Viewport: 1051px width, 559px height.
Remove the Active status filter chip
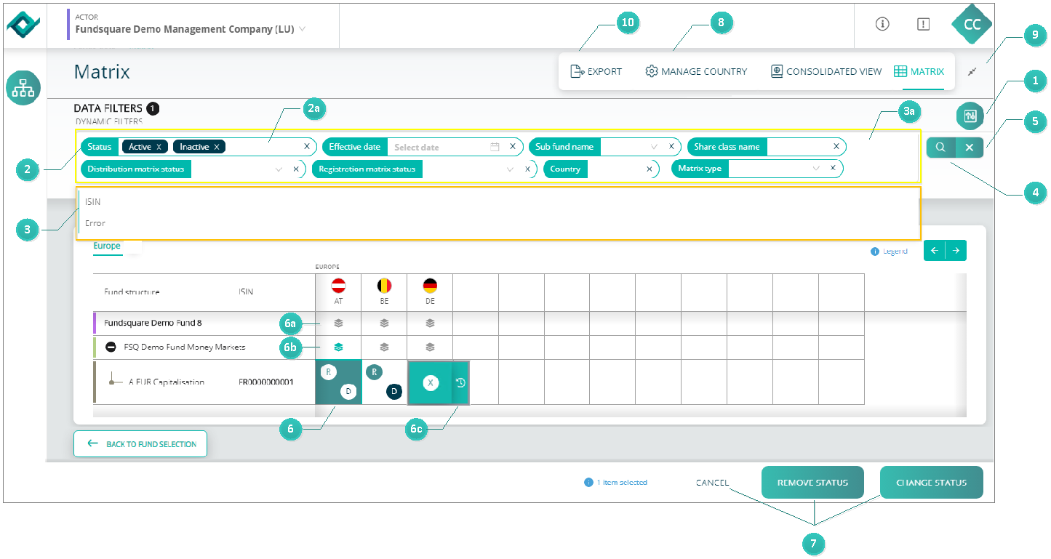click(x=159, y=147)
